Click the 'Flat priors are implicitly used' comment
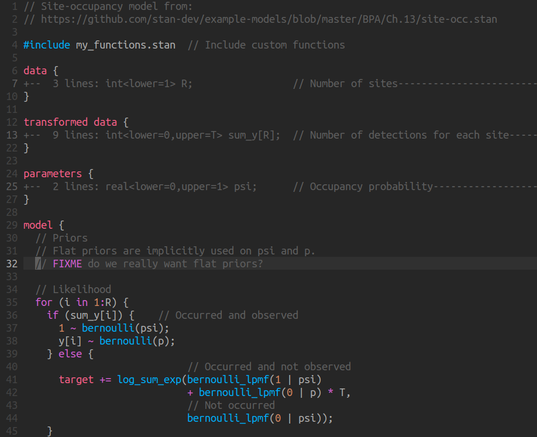 (175, 251)
